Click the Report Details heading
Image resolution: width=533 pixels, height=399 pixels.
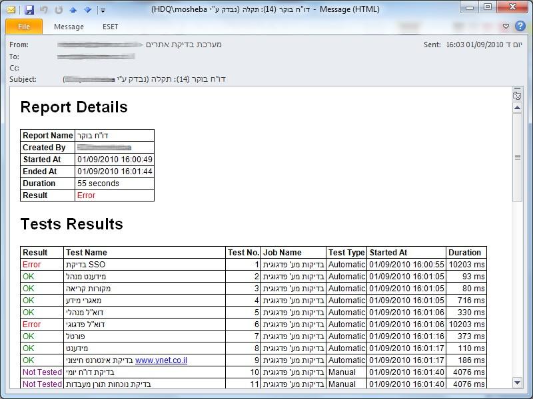point(74,107)
